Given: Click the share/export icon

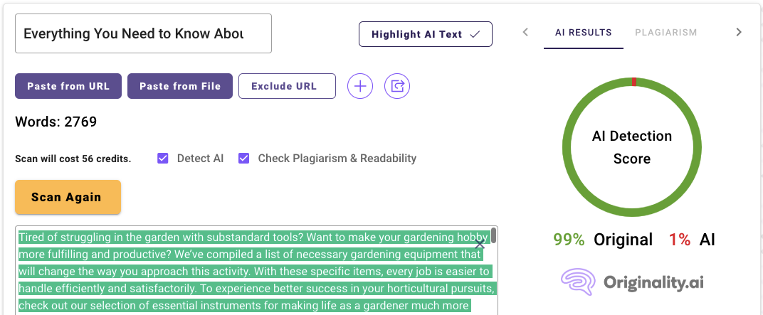Looking at the screenshot, I should pyautogui.click(x=397, y=87).
